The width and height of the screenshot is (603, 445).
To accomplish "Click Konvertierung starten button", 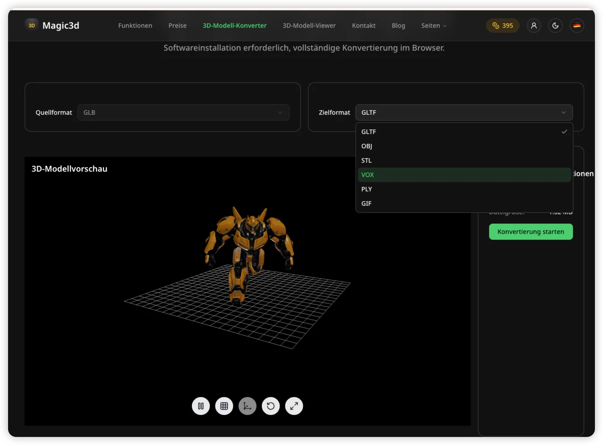I will tap(531, 232).
